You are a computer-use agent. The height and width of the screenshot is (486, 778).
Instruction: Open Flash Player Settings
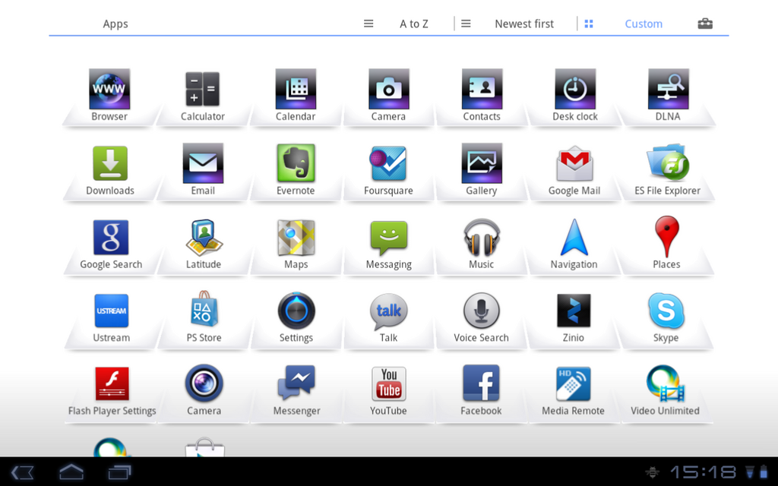(111, 383)
